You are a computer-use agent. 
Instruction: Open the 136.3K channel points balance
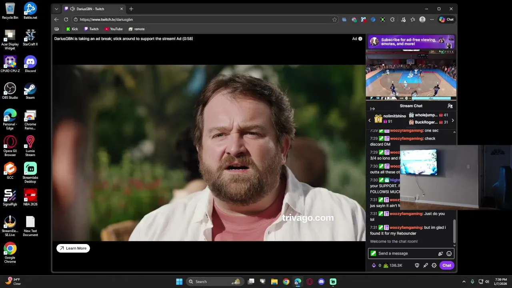pyautogui.click(x=393, y=265)
